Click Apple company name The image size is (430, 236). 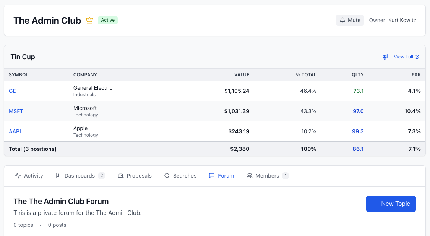80,129
